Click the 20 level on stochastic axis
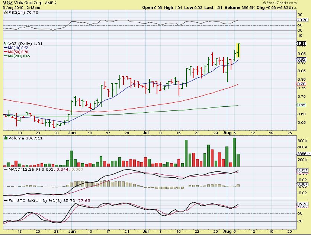This screenshot has height=235, width=311. [x=300, y=221]
